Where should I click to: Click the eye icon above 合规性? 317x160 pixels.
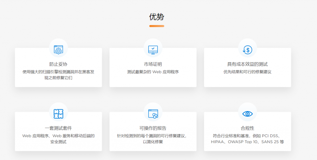click(x=247, y=114)
